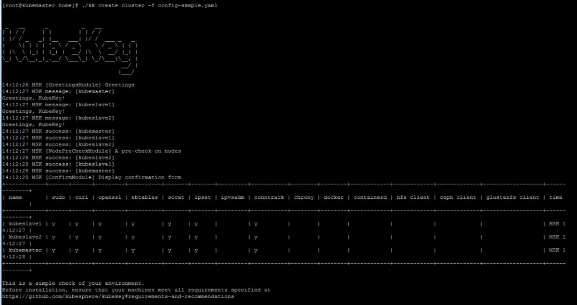This screenshot has width=577, height=305.
Task: Click the 'docker' table column header
Action: pos(334,197)
